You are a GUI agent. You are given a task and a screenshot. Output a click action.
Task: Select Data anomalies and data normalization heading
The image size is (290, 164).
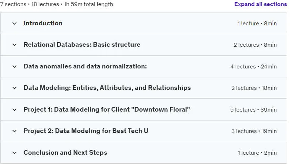tap(85, 66)
